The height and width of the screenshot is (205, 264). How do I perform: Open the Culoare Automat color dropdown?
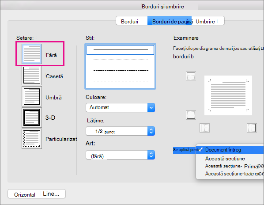click(x=120, y=107)
